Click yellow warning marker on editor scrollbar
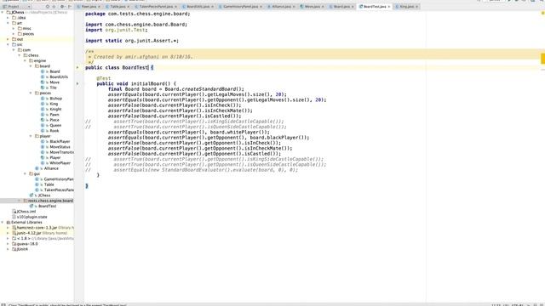545x306 pixels. click(542, 59)
